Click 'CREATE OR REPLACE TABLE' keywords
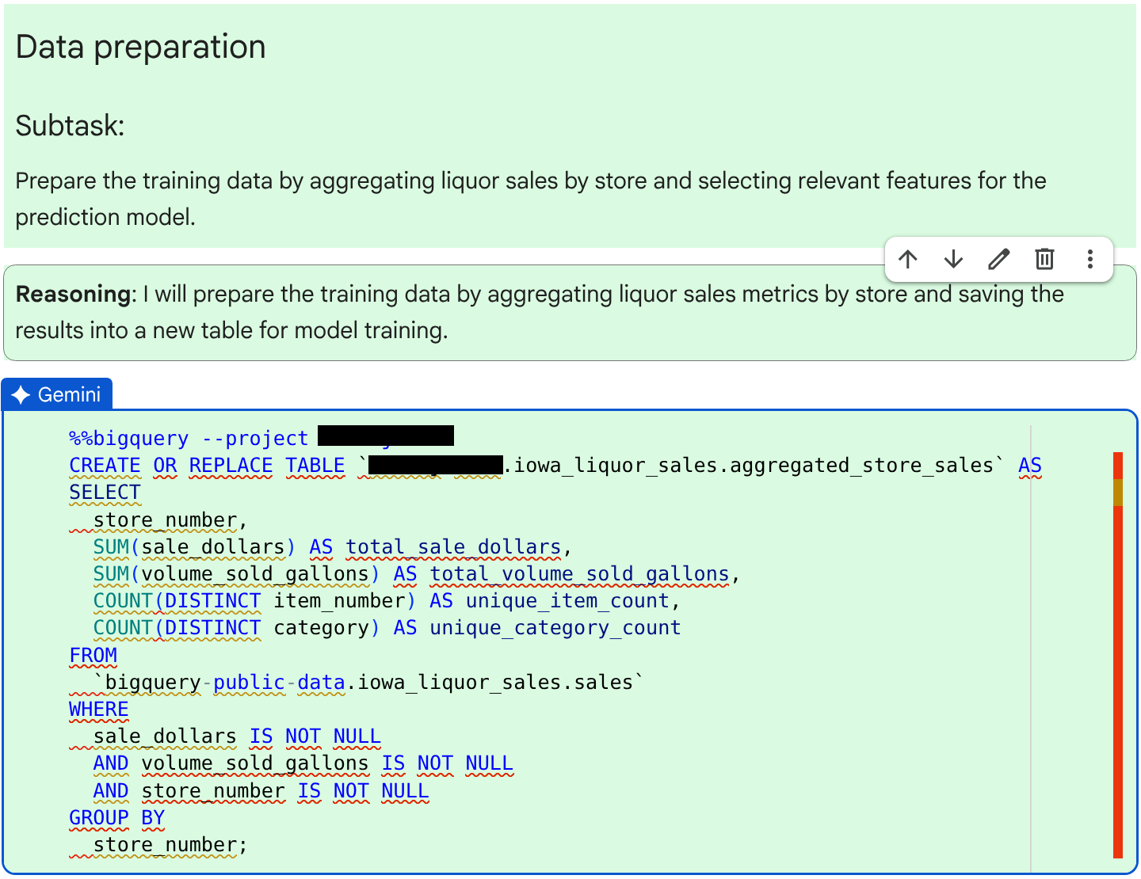The width and height of the screenshot is (1141, 879). (207, 466)
